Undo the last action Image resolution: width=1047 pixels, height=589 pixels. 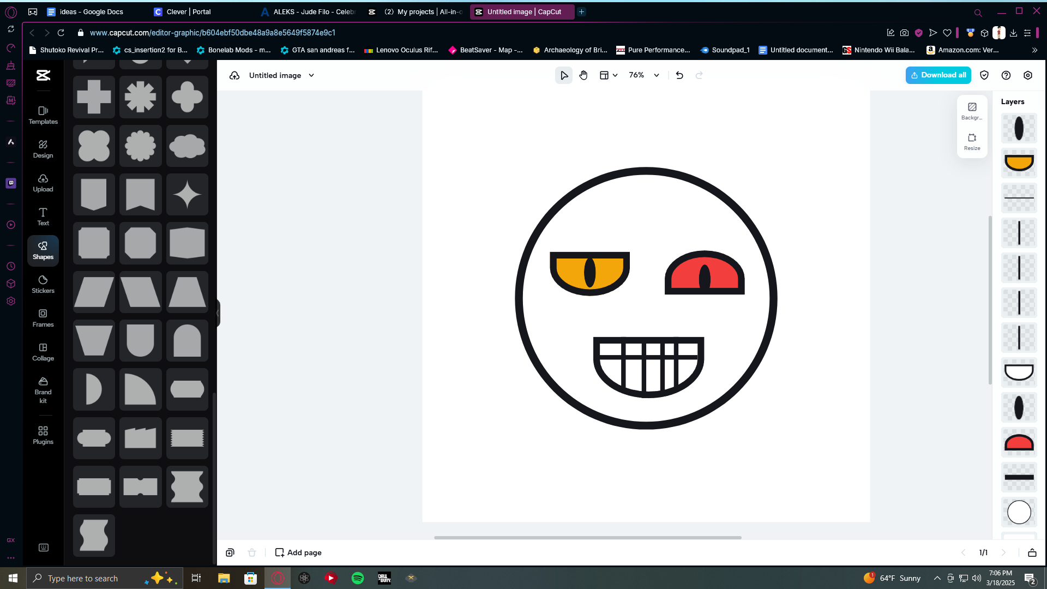click(x=679, y=75)
